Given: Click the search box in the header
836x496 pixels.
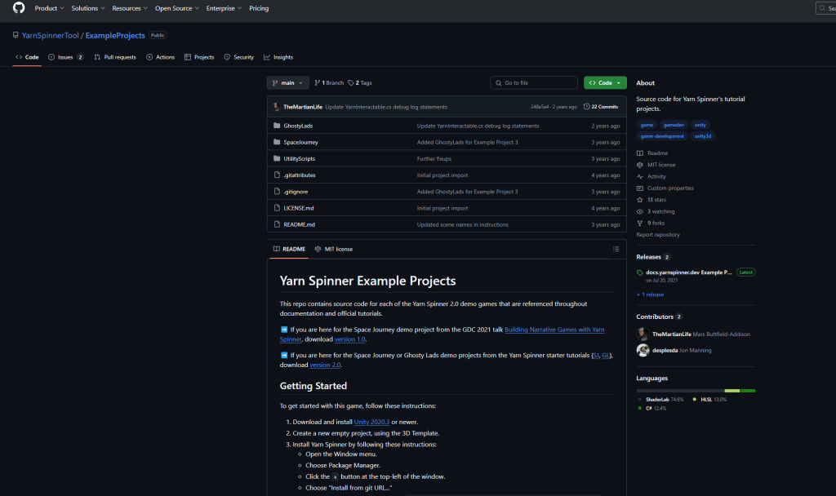Looking at the screenshot, I should pos(826,8).
